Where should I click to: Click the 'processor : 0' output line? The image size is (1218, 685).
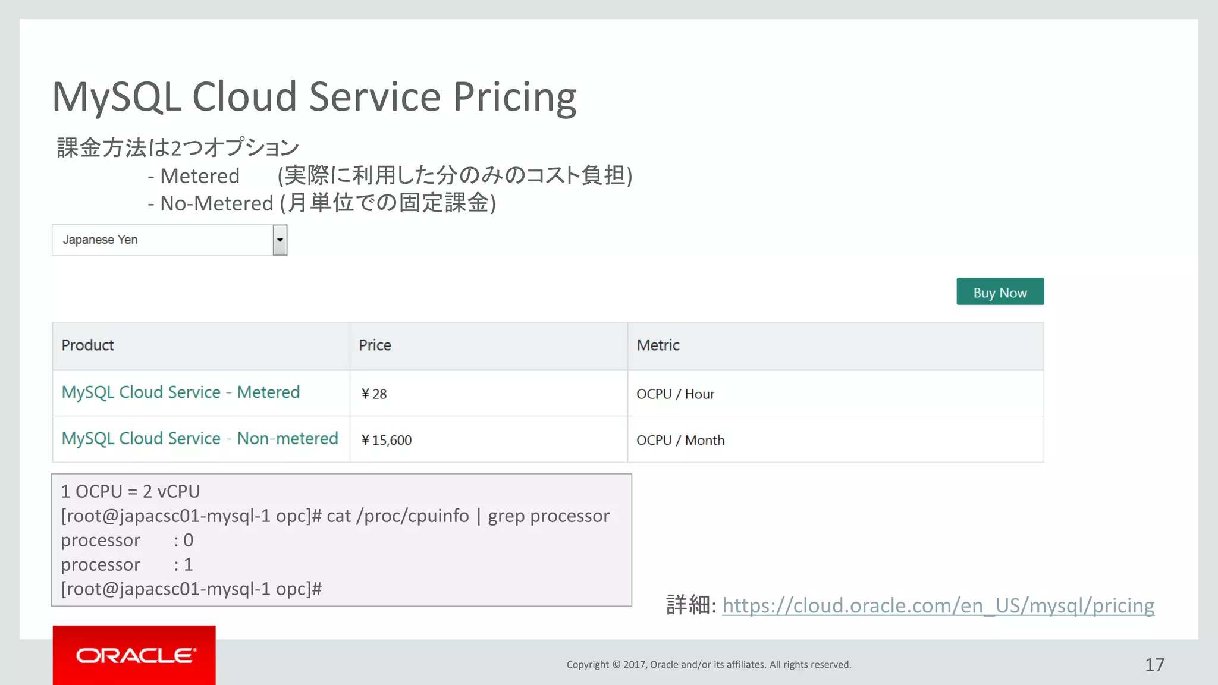tap(127, 540)
